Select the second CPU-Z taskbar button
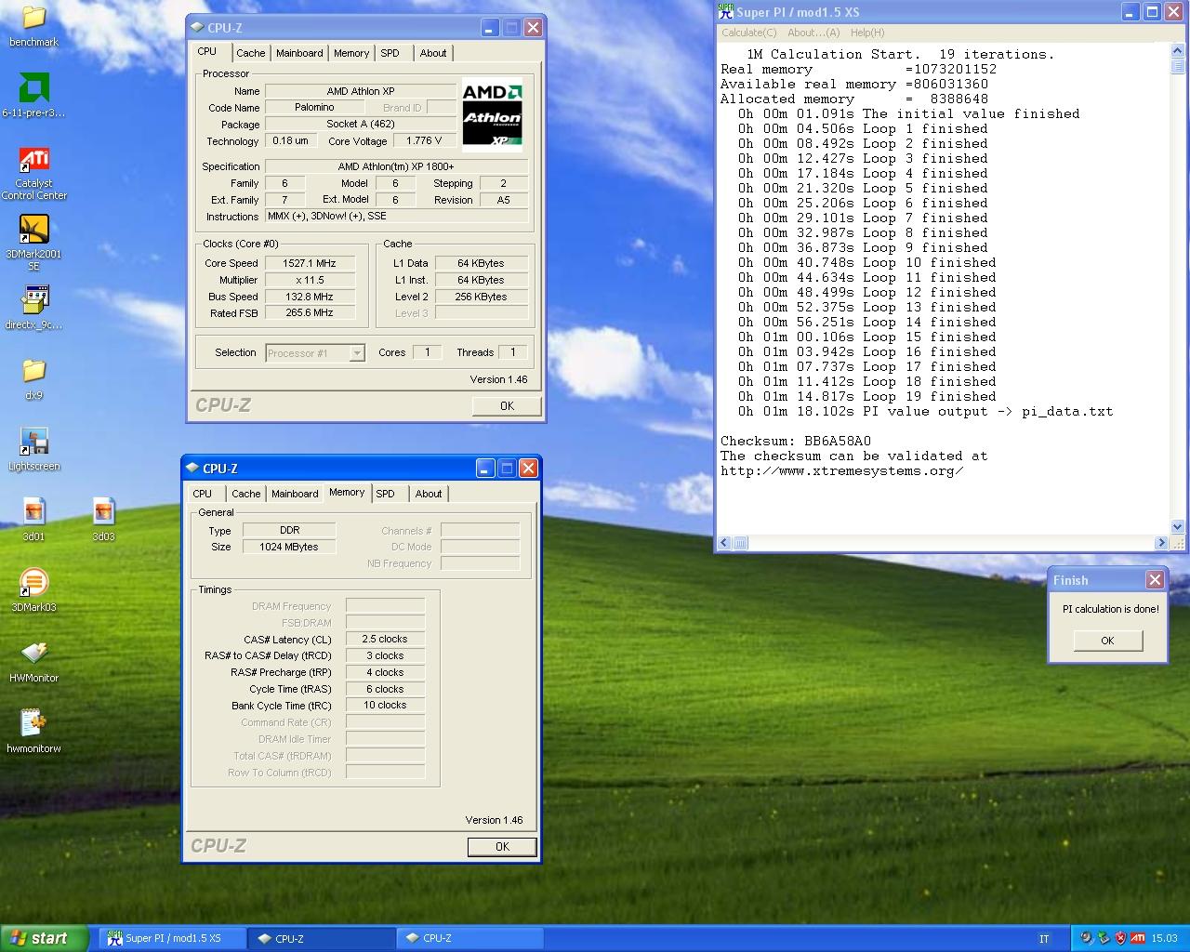The height and width of the screenshot is (952, 1190). coord(469,938)
